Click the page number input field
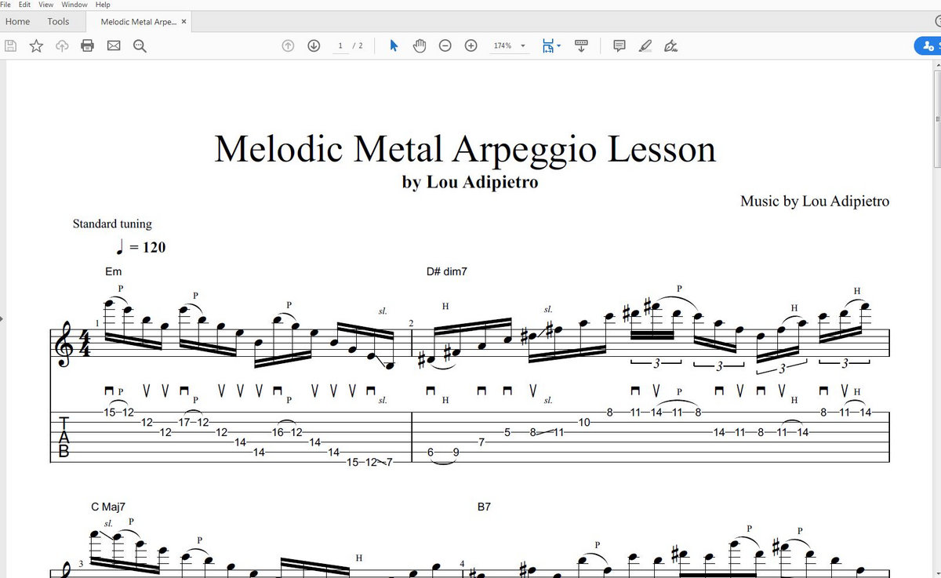 [340, 45]
